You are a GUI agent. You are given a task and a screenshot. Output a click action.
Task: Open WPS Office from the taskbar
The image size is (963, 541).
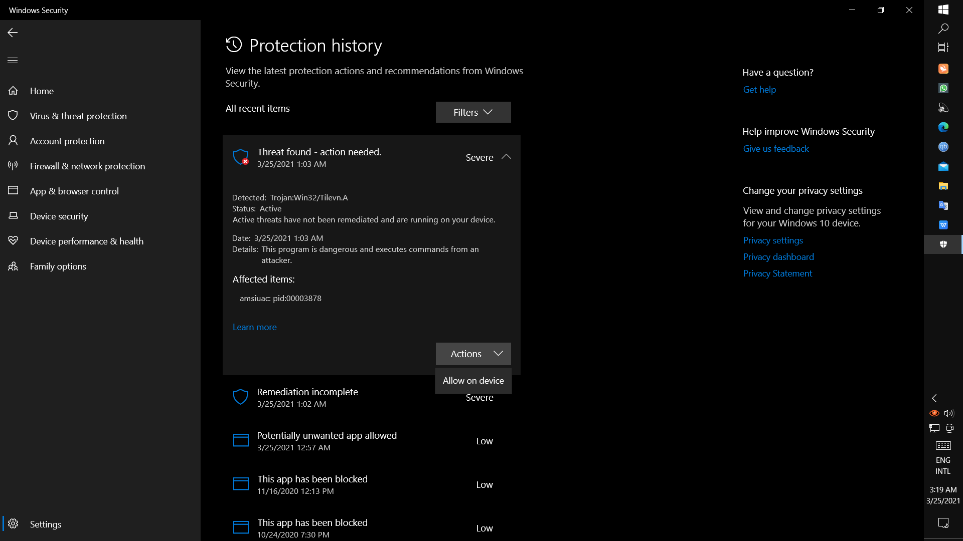click(943, 225)
